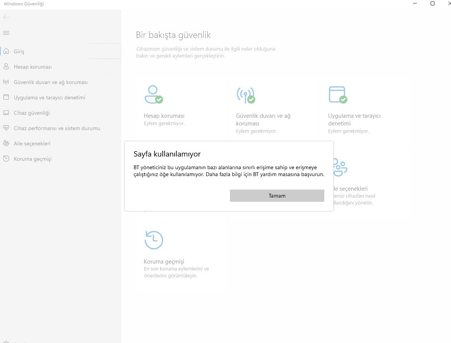This screenshot has height=343, width=451.
Task: Open Hesap koruması from the sidebar
Action: (x=33, y=67)
